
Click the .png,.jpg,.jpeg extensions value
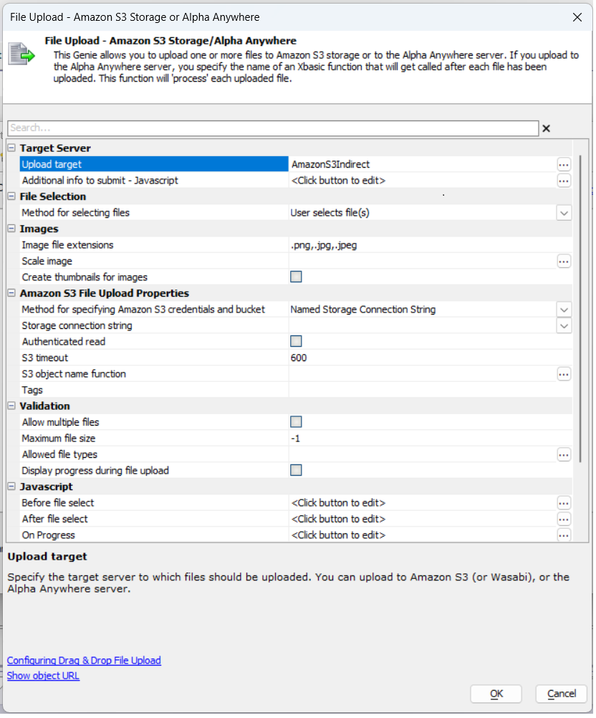[325, 246]
